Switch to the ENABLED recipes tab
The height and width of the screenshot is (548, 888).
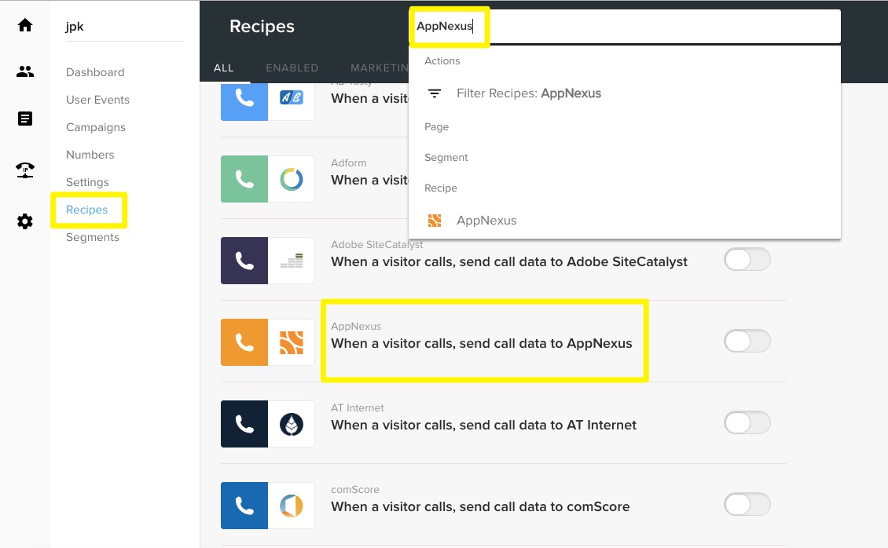pos(292,68)
